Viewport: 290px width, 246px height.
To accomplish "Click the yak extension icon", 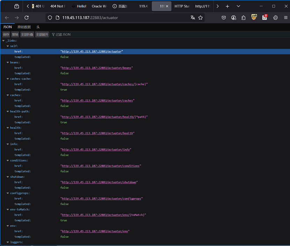I will pos(254,17).
